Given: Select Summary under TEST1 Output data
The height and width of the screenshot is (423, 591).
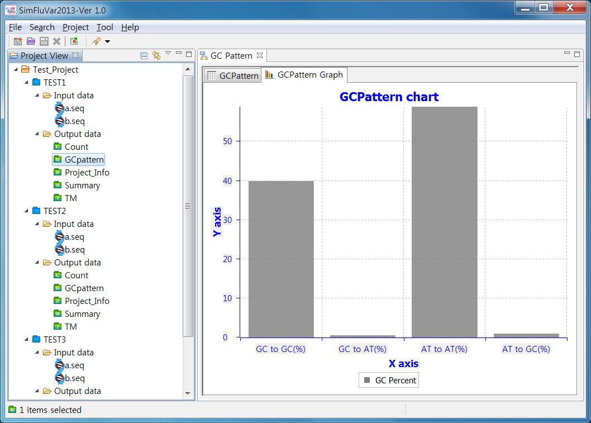Looking at the screenshot, I should click(x=82, y=186).
